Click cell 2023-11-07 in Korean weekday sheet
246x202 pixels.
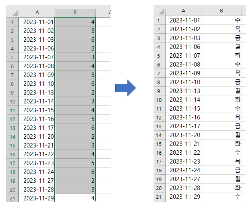183,56
